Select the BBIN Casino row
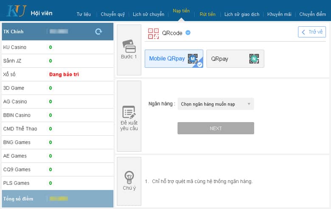This screenshot has height=209, width=331. (x=57, y=115)
